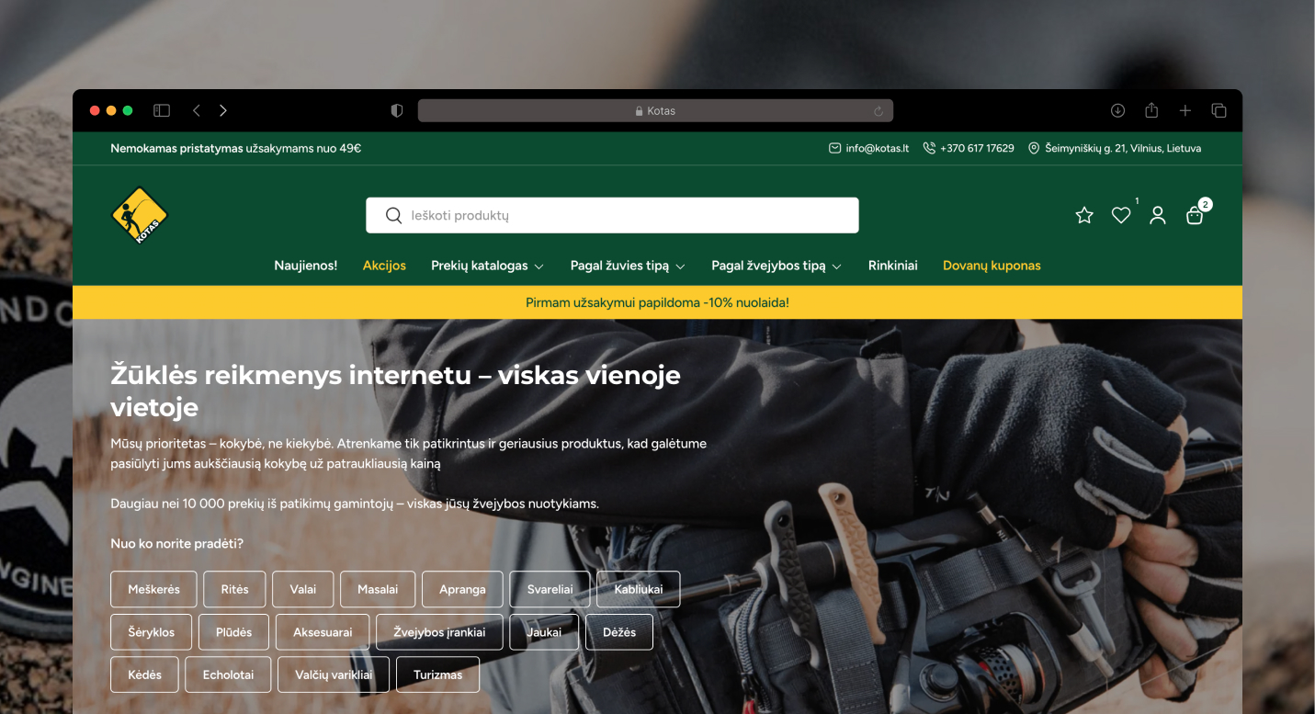Open a new tab with the plus icon
This screenshot has height=714, width=1315.
point(1185,110)
